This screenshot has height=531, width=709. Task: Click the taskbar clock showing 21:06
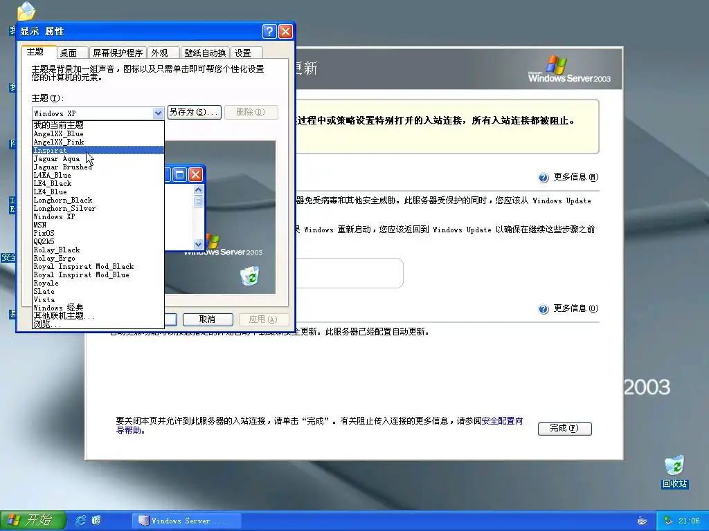pyautogui.click(x=689, y=521)
